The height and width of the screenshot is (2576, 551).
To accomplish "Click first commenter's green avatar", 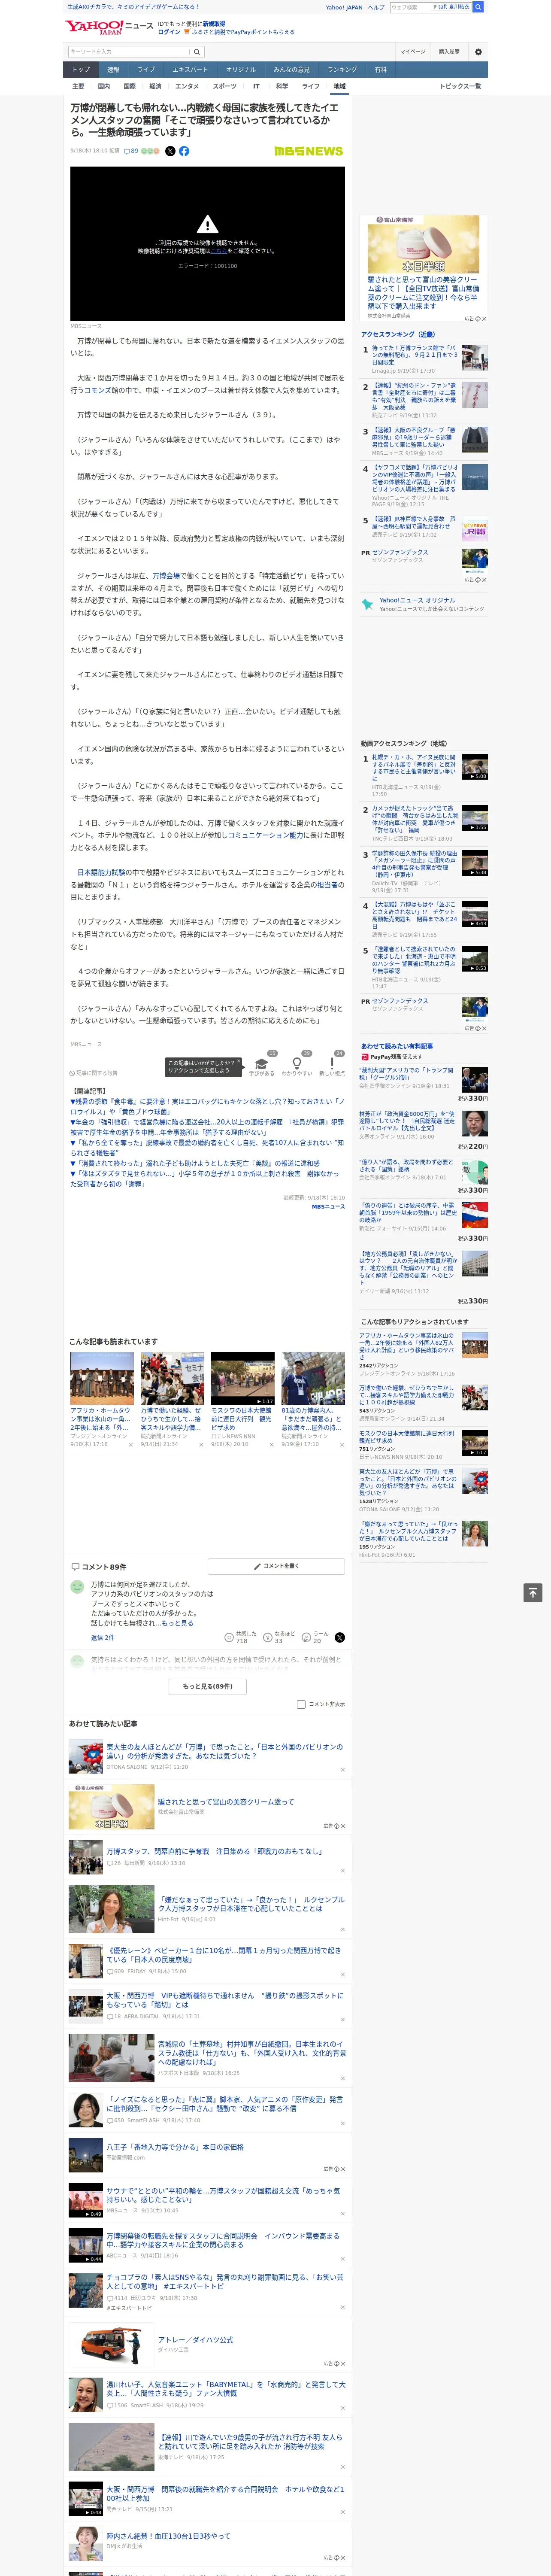I will click(77, 1587).
